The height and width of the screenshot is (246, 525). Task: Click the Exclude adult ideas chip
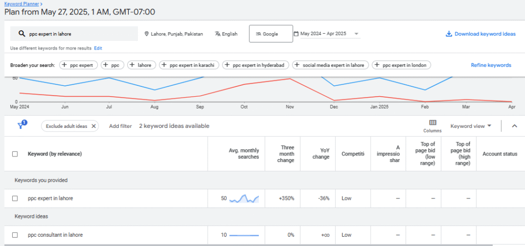tap(70, 126)
